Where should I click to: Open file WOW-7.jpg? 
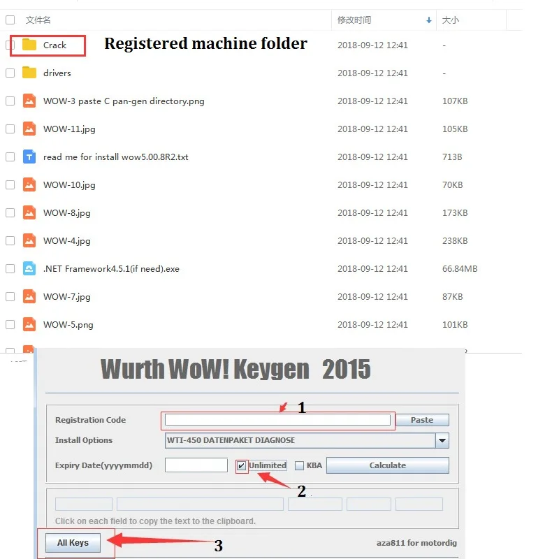(66, 297)
